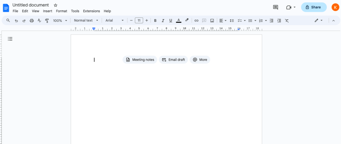Show document outline icon in the sidebar

point(10,39)
